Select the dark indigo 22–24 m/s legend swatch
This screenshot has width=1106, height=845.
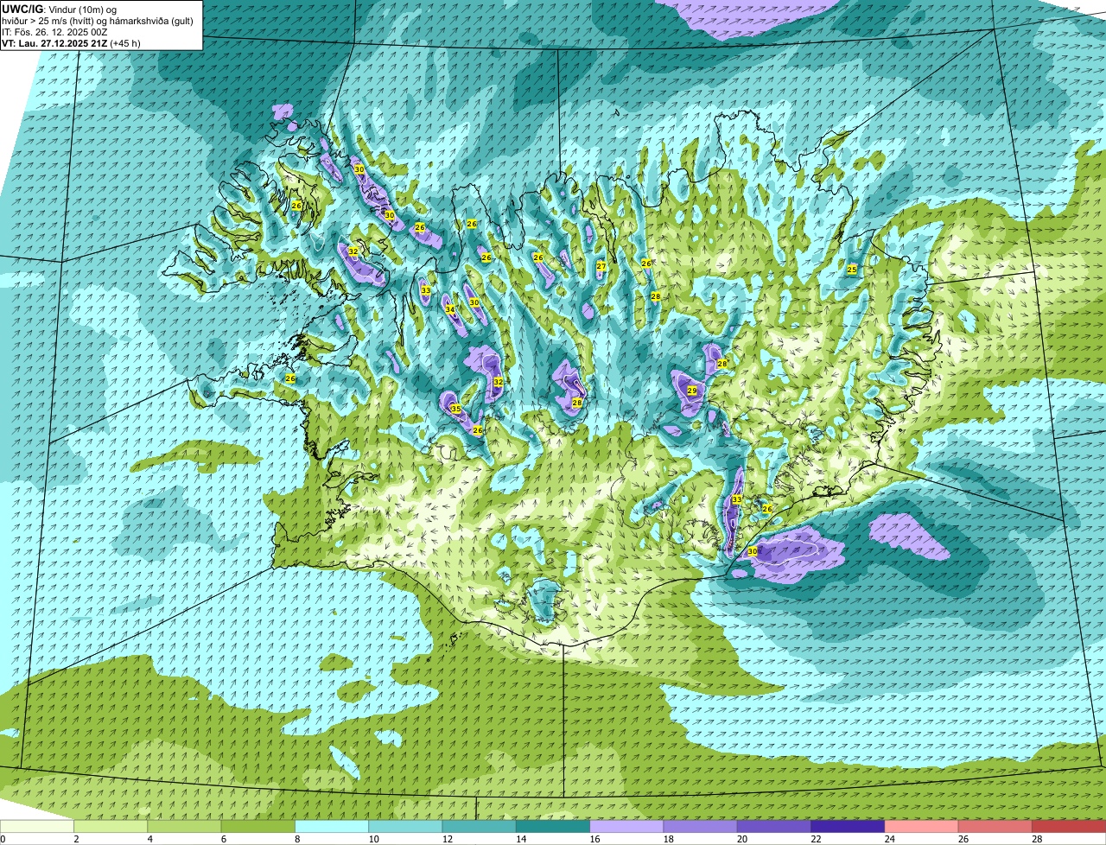coord(848,826)
